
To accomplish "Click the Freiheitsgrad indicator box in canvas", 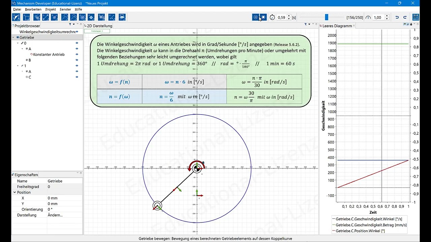I will [97, 31].
